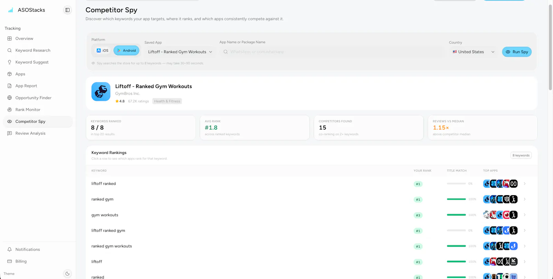Select the Android platform option
The height and width of the screenshot is (279, 553).
click(x=126, y=50)
